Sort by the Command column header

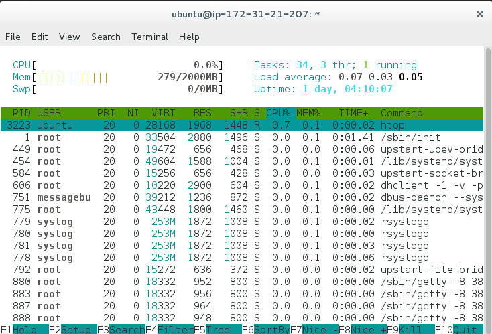pos(402,113)
